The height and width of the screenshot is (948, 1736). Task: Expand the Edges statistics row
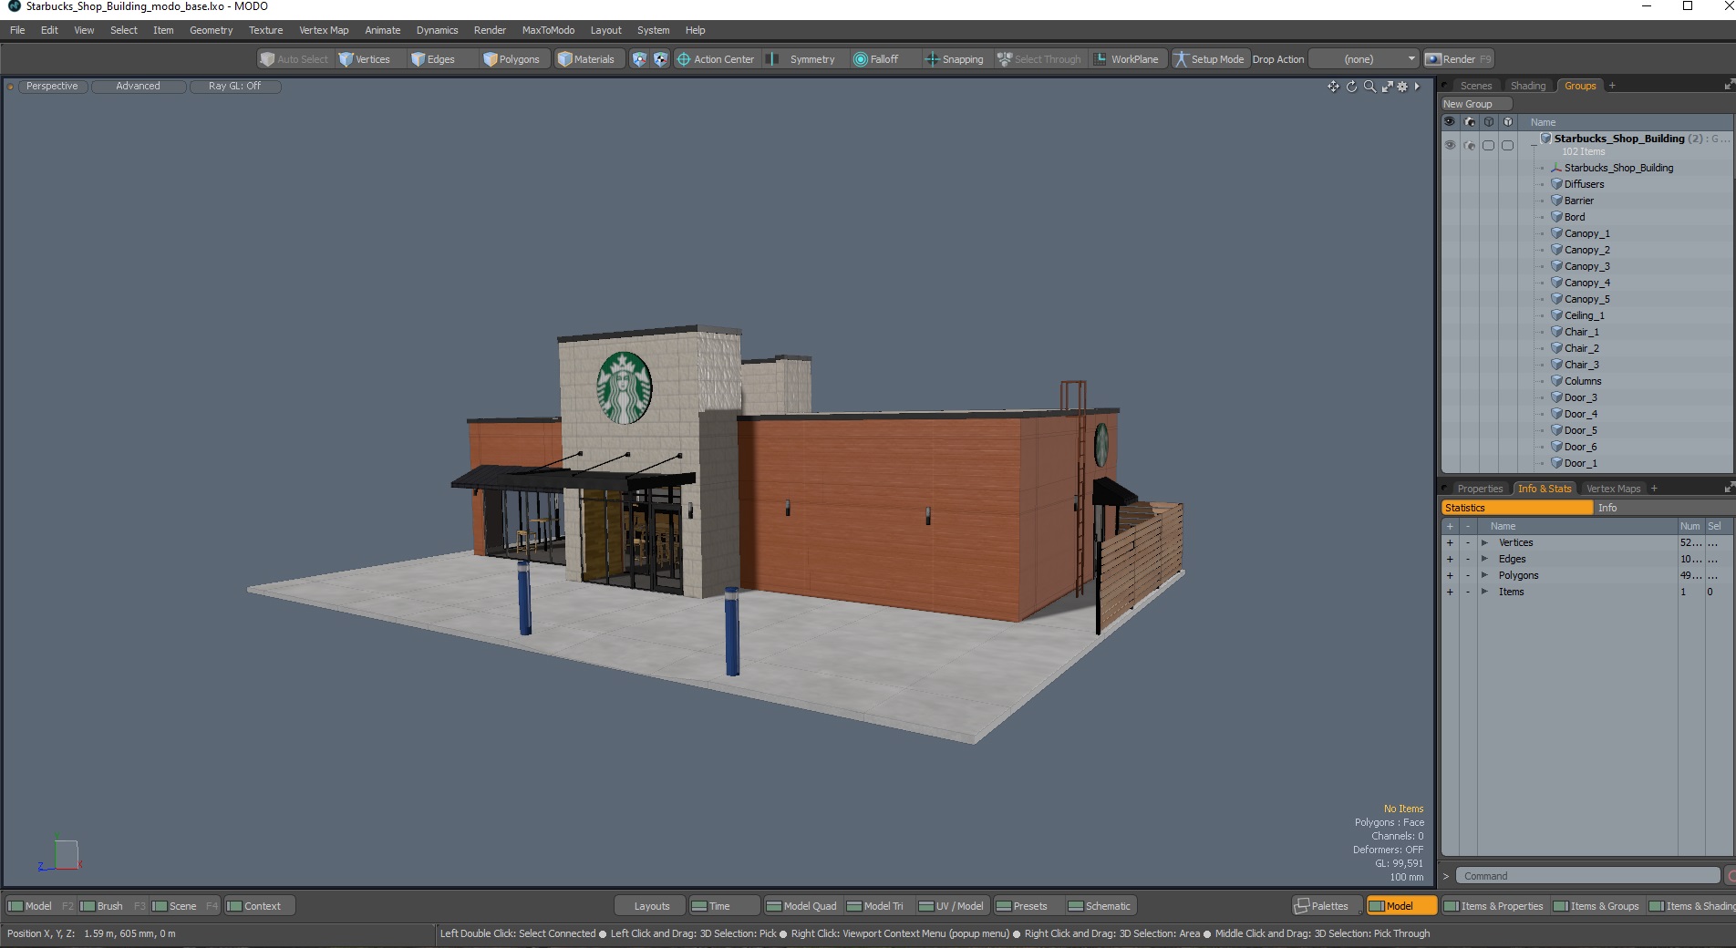click(x=1484, y=559)
